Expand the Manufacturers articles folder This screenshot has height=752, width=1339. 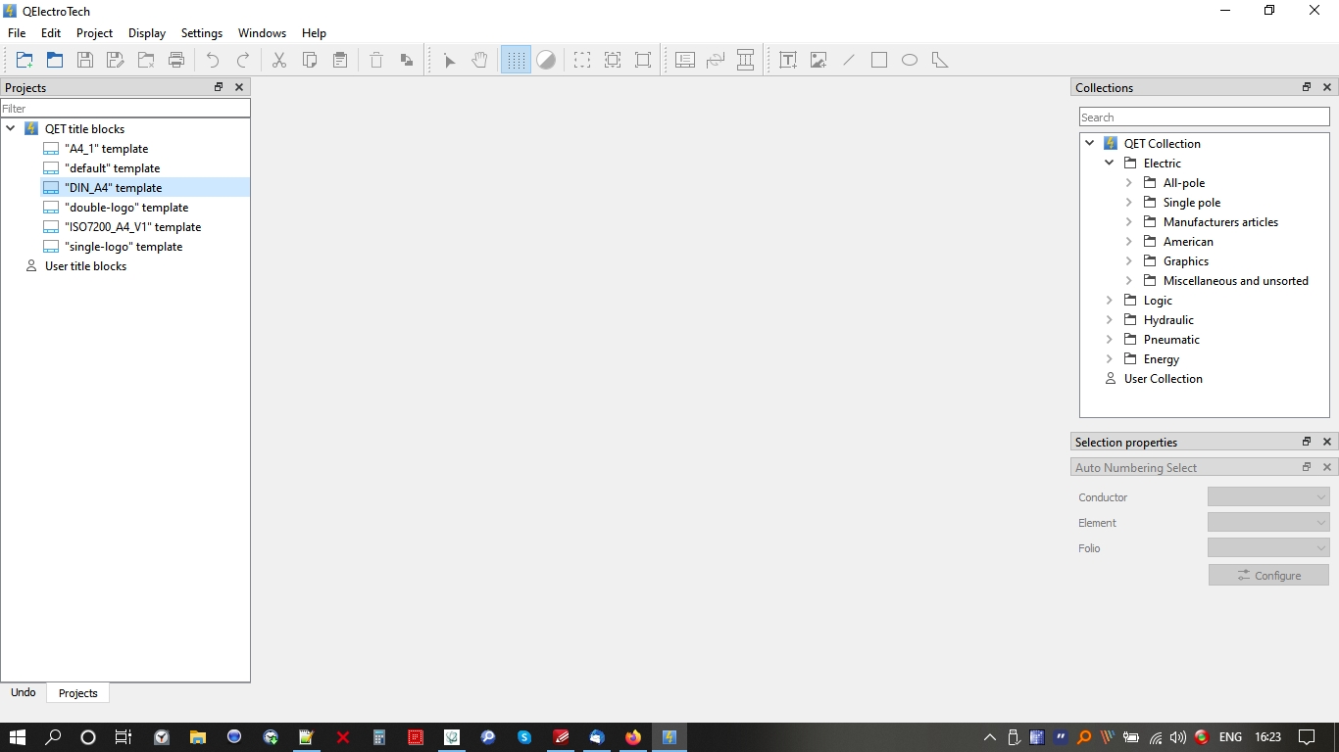point(1129,221)
